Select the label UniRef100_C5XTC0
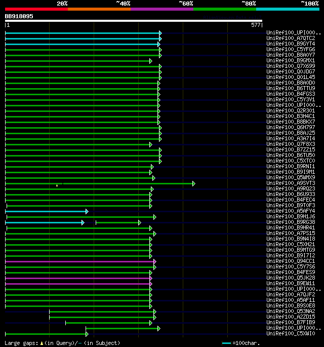The height and width of the screenshot is (347, 324). coord(291,161)
